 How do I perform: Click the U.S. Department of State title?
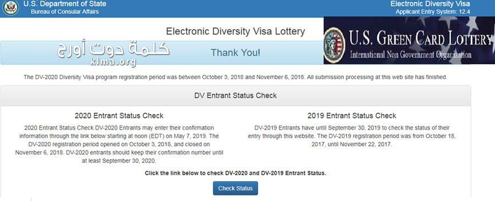65,4
